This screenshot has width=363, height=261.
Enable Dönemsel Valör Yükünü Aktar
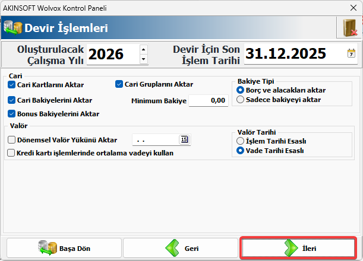tap(12, 140)
